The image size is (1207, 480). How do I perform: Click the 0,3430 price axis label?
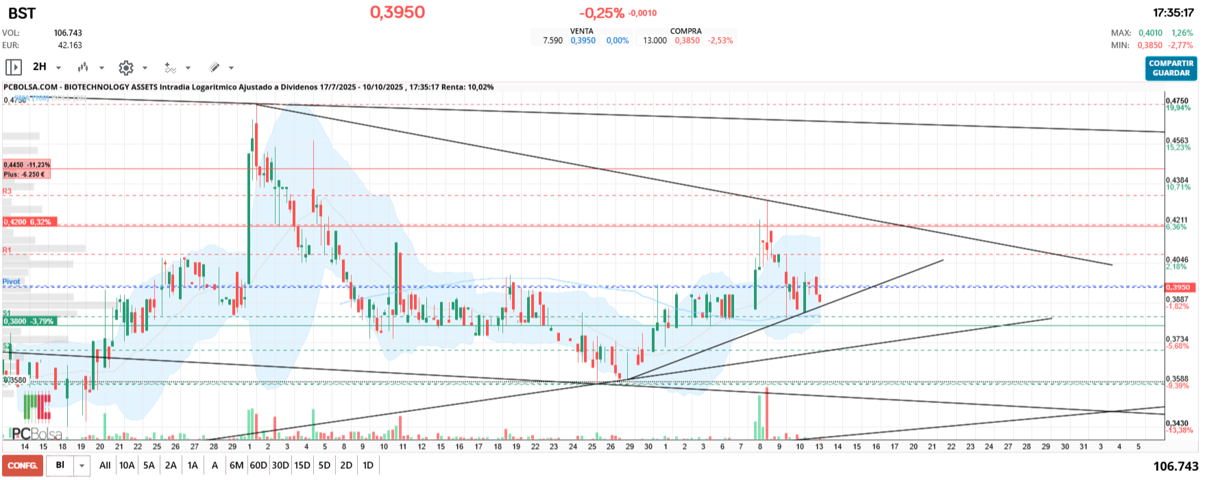[x=1177, y=424]
